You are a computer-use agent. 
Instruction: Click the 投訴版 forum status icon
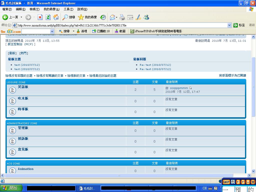(x=12, y=141)
